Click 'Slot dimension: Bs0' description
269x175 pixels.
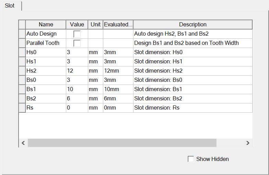tap(193, 80)
